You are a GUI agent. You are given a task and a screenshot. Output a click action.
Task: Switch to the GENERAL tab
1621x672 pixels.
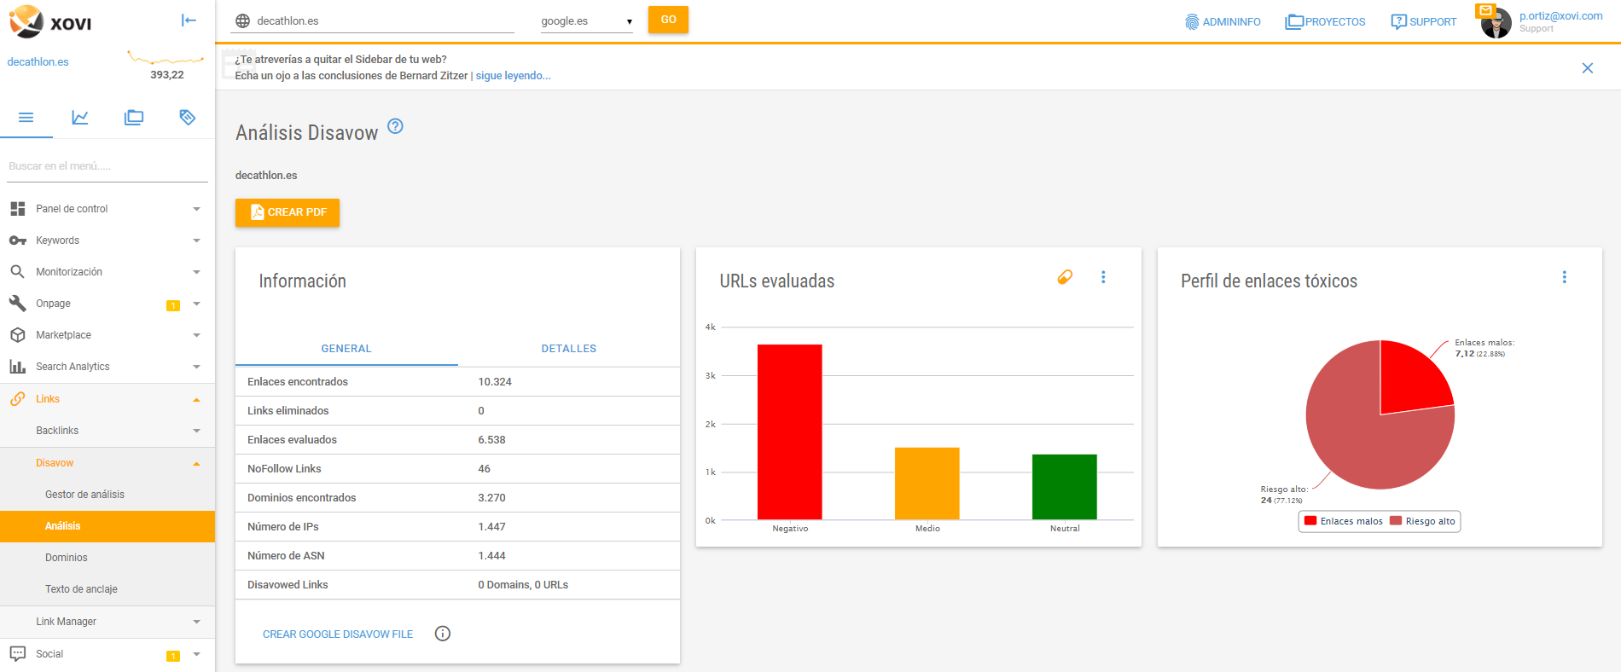tap(346, 349)
